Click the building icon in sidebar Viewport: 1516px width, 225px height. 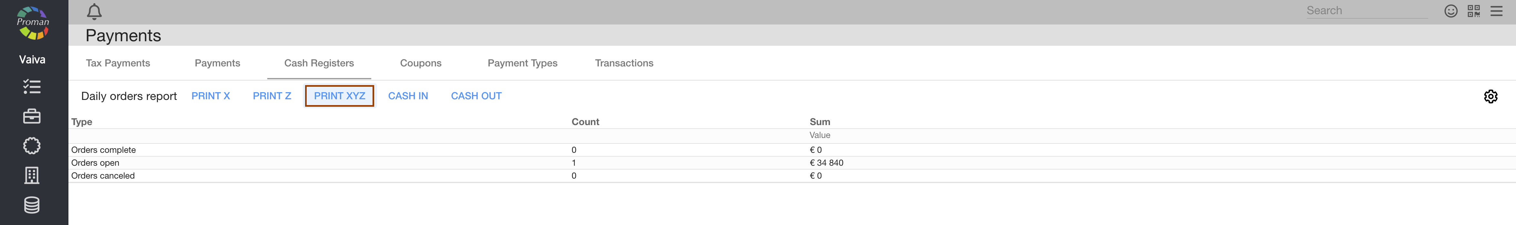click(x=32, y=175)
